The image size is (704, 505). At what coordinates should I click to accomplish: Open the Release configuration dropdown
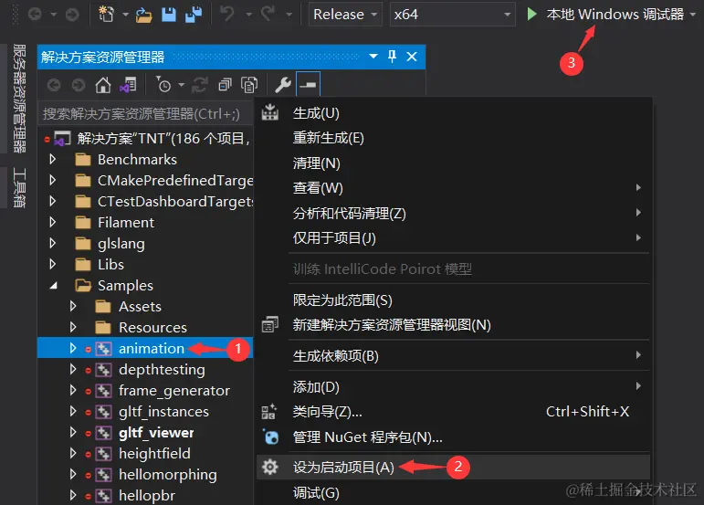(345, 15)
